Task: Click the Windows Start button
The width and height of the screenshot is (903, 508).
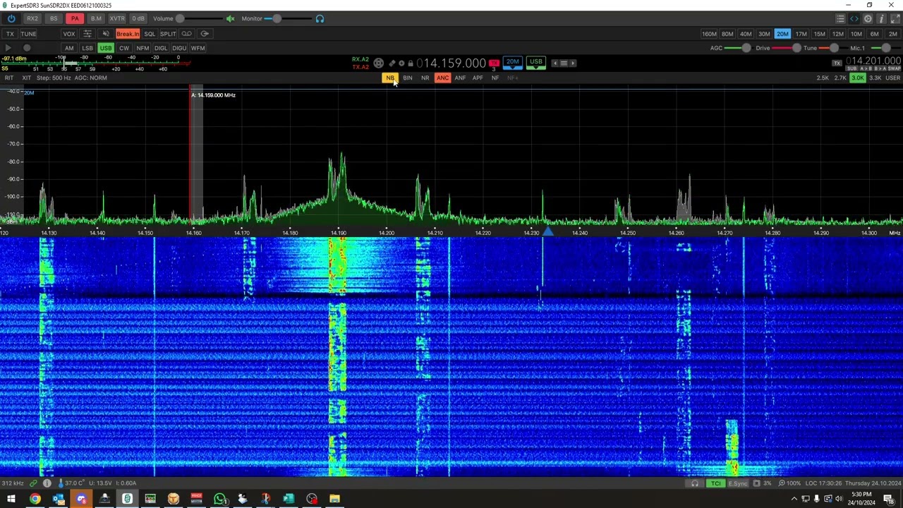Action: [11, 499]
